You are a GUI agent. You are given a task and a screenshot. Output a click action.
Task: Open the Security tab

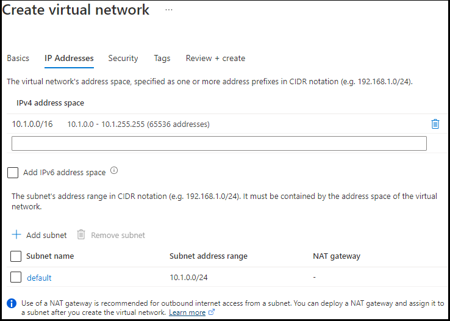123,59
